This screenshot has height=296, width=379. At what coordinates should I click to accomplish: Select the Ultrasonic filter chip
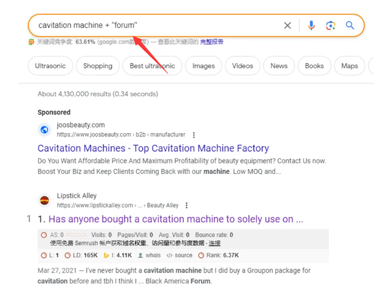click(50, 66)
